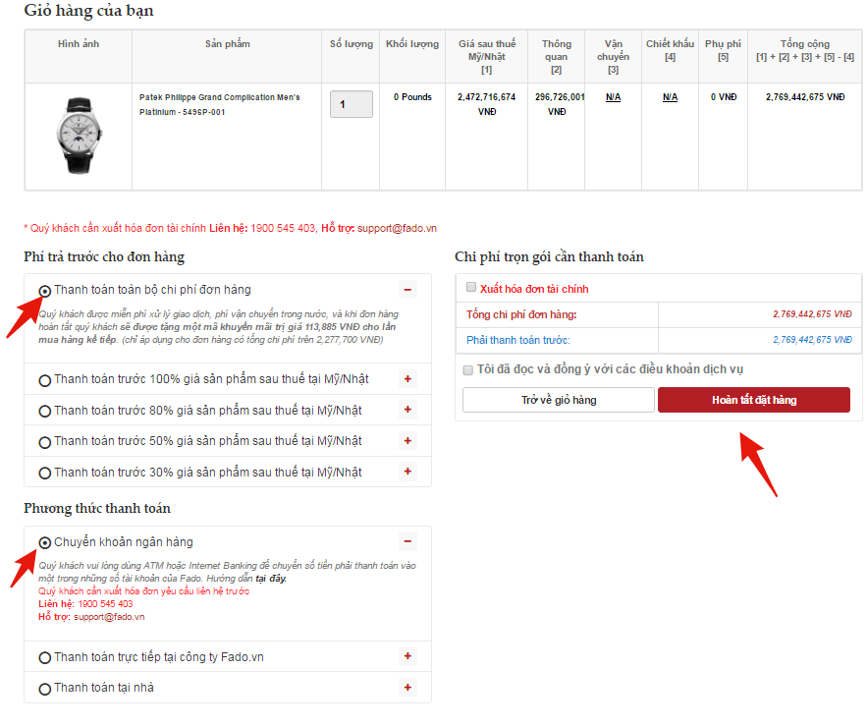Screen dimensions: 868x727
Task: Open the N/A shipping fee link
Action: [613, 97]
